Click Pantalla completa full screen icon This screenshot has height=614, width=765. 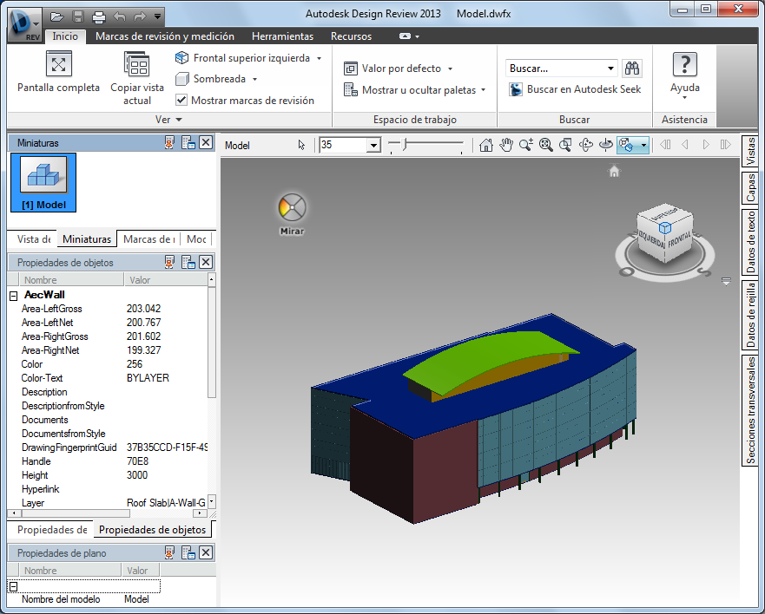click(58, 64)
